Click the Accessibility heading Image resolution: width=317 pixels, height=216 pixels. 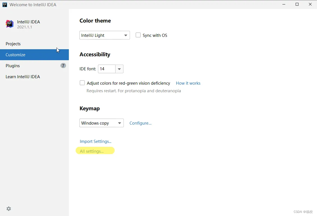[x=95, y=54]
